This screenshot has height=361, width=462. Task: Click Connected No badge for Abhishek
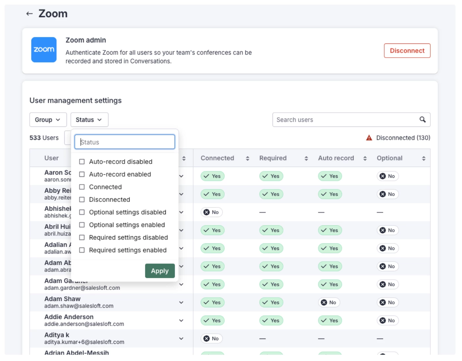[212, 212]
